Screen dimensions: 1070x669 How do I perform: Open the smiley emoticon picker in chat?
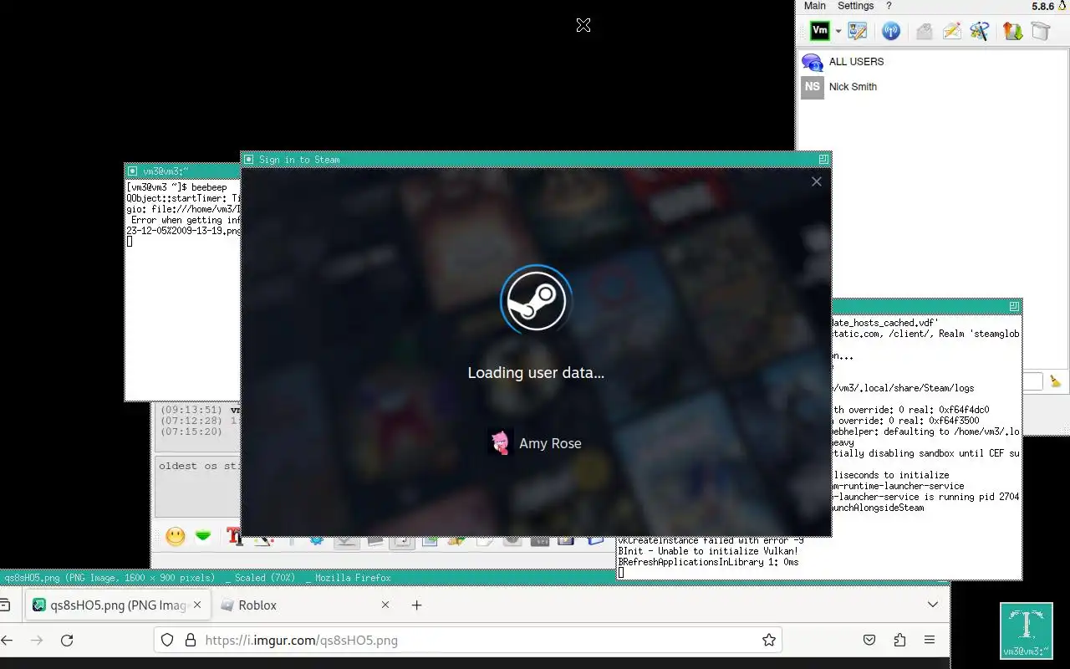[x=176, y=537]
